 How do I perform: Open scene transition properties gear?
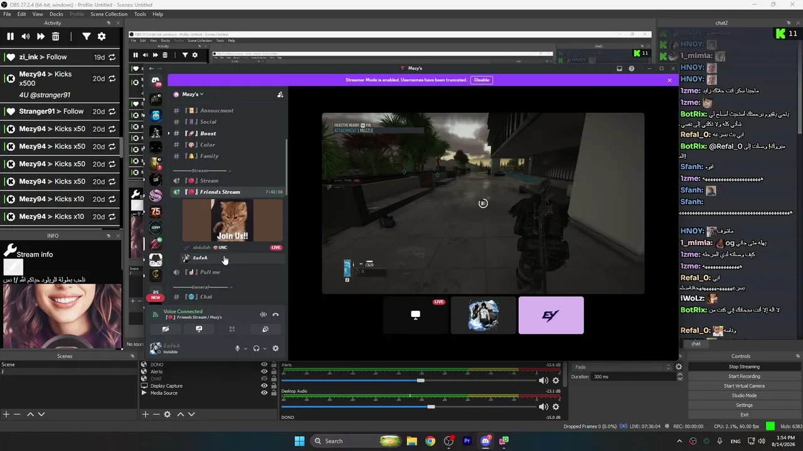[679, 367]
